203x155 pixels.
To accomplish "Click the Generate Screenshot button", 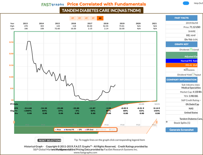I will [x=181, y=130].
